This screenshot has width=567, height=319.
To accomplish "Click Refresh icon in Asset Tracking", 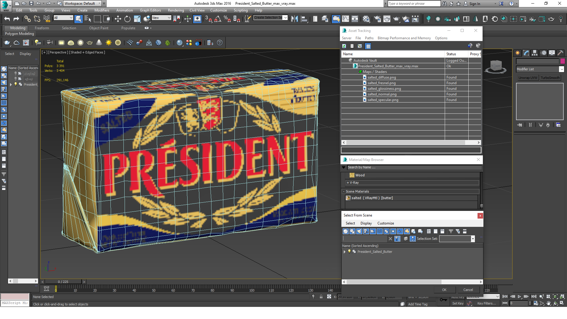I will pyautogui.click(x=344, y=46).
